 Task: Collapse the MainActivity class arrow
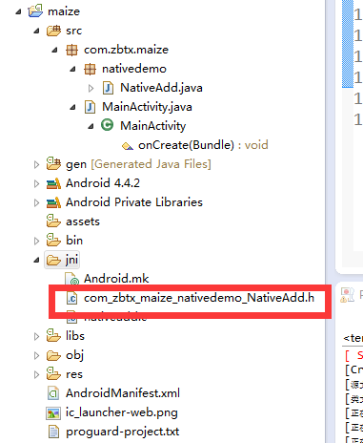[91, 126]
